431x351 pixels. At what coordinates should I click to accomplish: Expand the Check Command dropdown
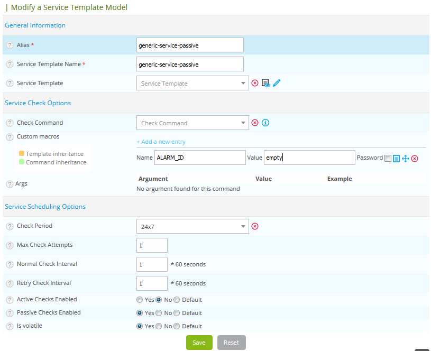coord(192,123)
